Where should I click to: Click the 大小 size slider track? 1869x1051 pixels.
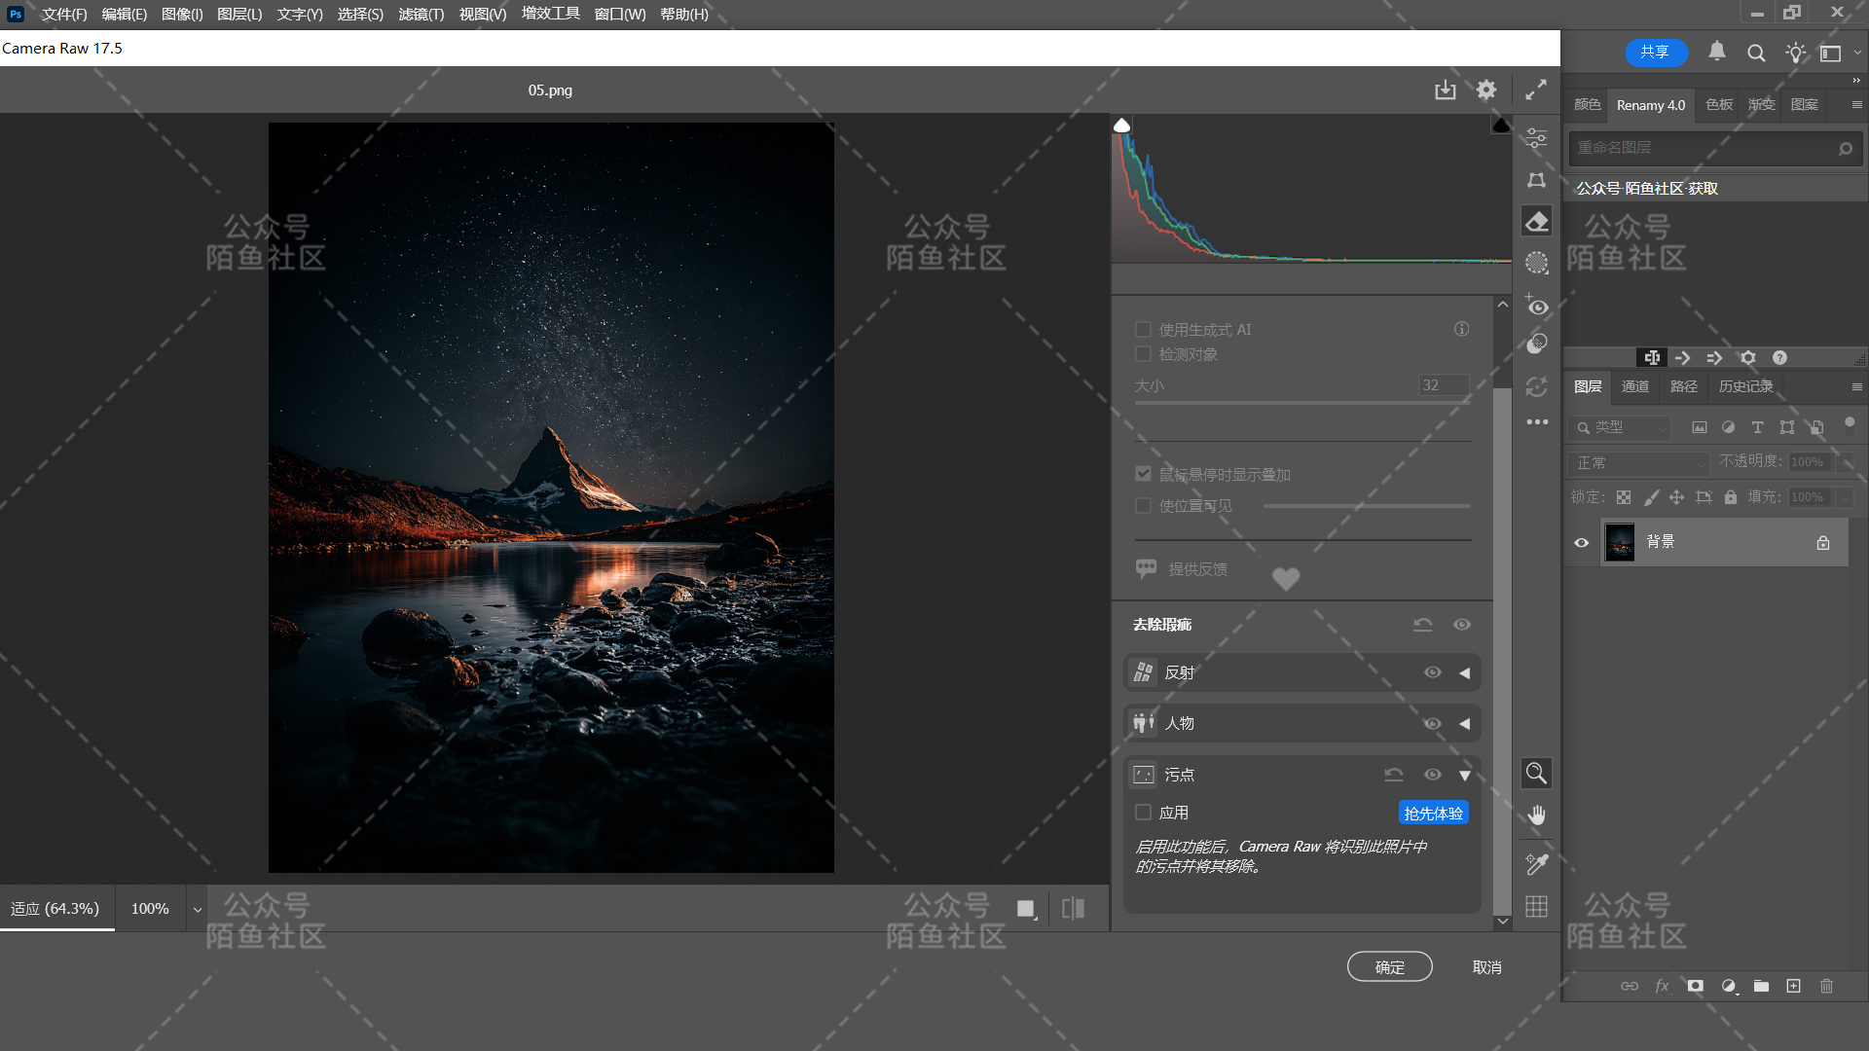point(1302,403)
